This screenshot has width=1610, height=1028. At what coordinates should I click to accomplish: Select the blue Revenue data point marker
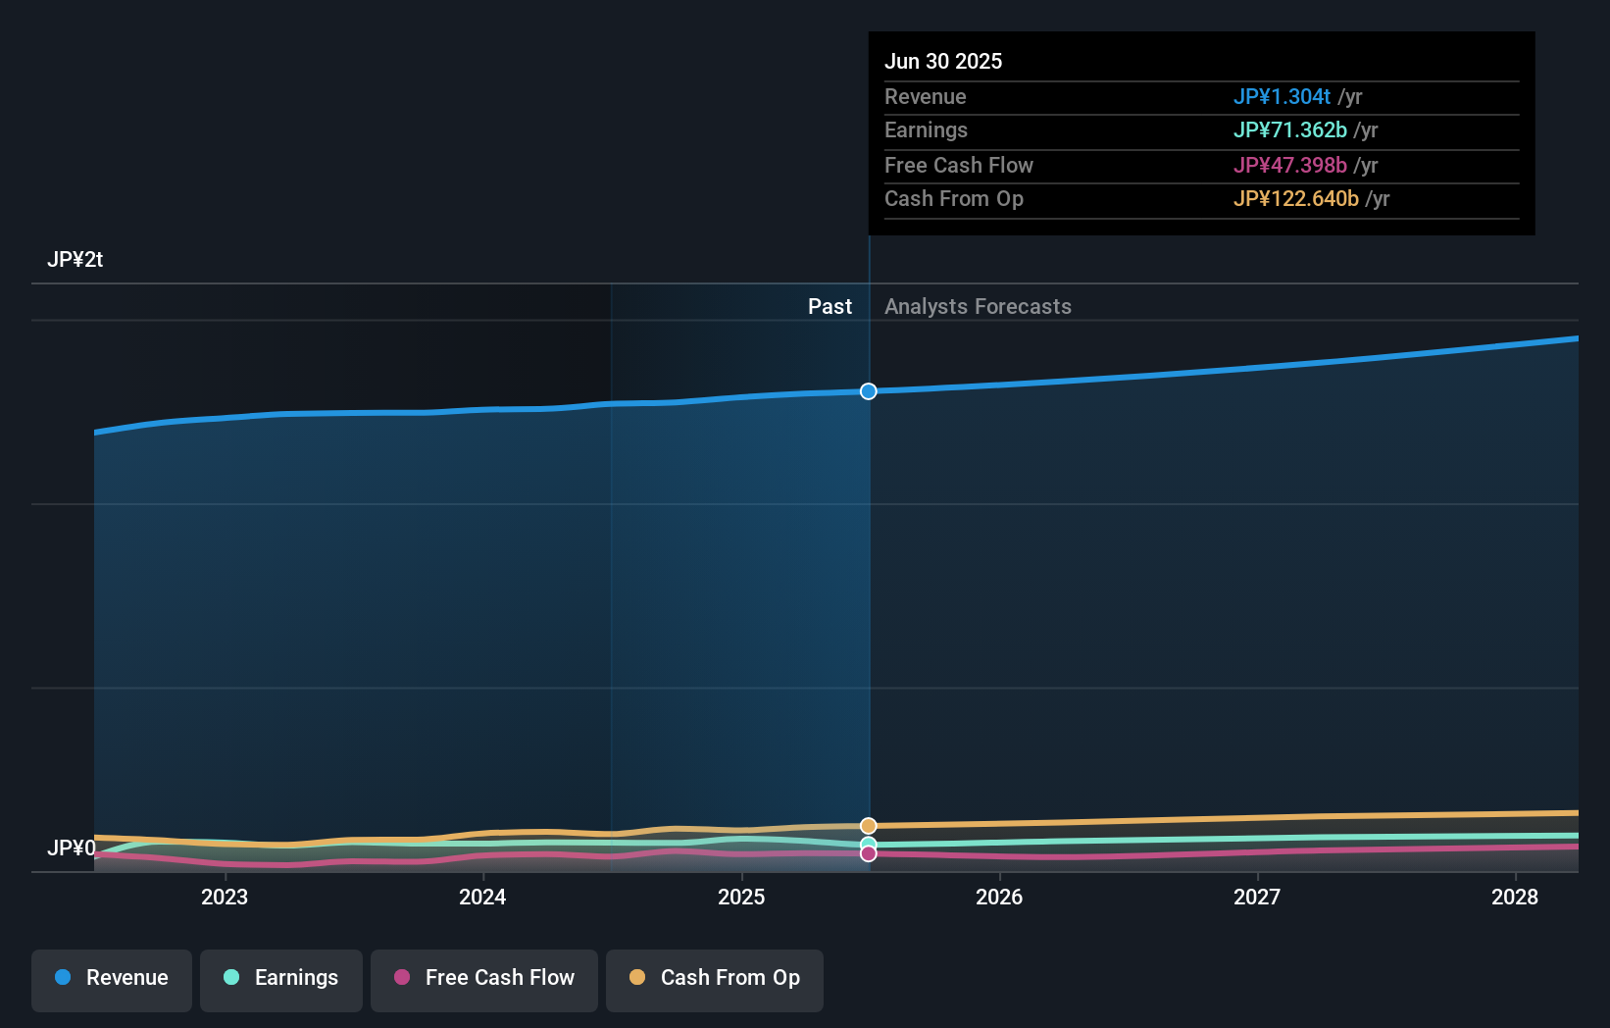pos(868,391)
